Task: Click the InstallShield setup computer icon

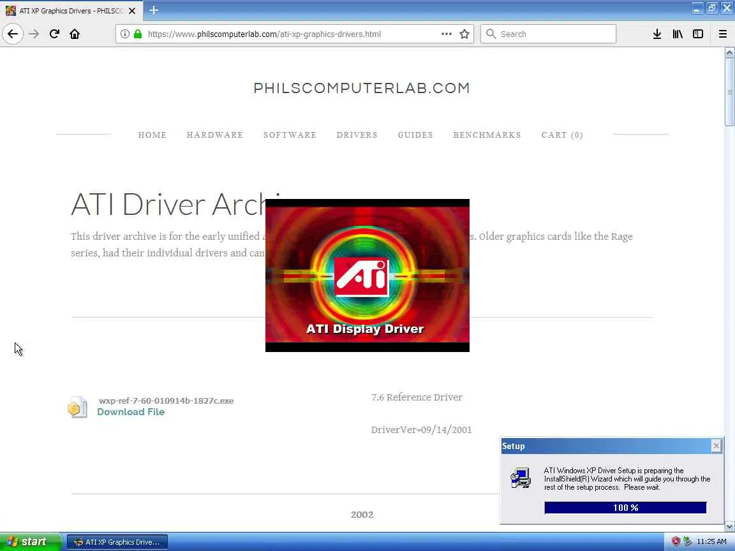Action: pos(521,478)
